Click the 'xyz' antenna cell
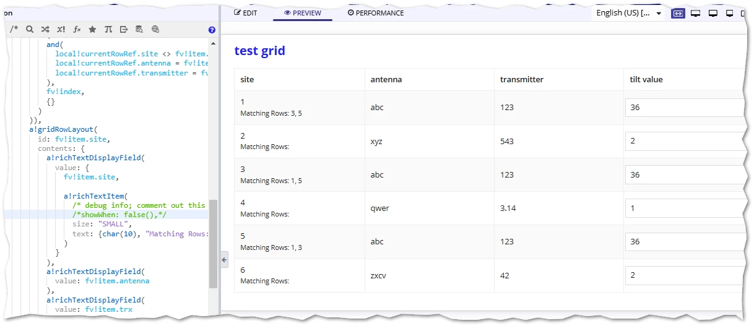 pos(376,141)
